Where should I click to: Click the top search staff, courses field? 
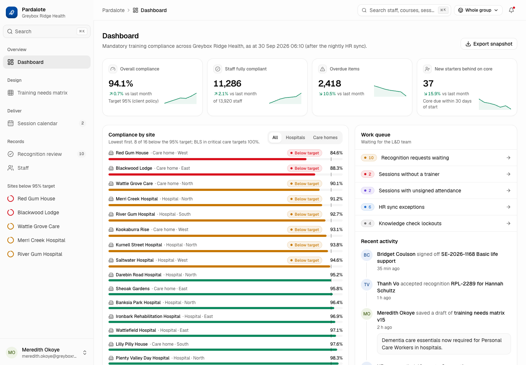(404, 10)
